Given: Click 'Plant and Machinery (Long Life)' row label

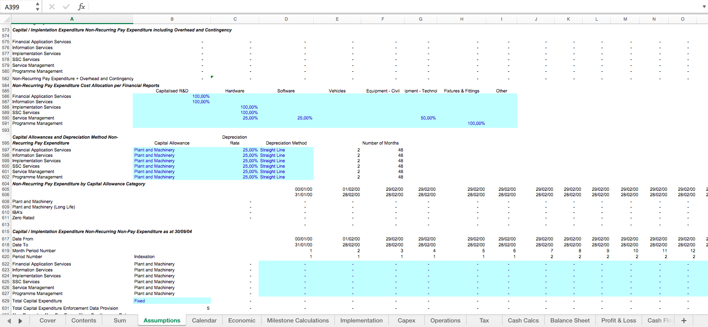Looking at the screenshot, I should pos(44,207).
